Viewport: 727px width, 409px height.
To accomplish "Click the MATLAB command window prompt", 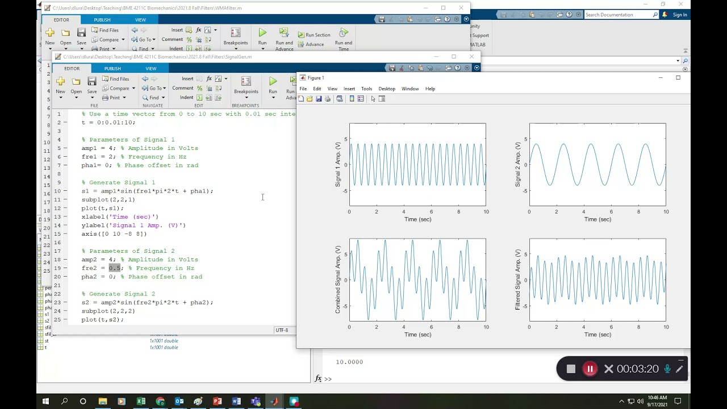I will pos(328,379).
